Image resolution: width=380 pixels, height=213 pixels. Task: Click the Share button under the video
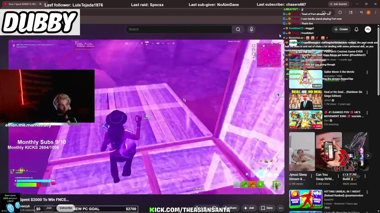point(231,208)
